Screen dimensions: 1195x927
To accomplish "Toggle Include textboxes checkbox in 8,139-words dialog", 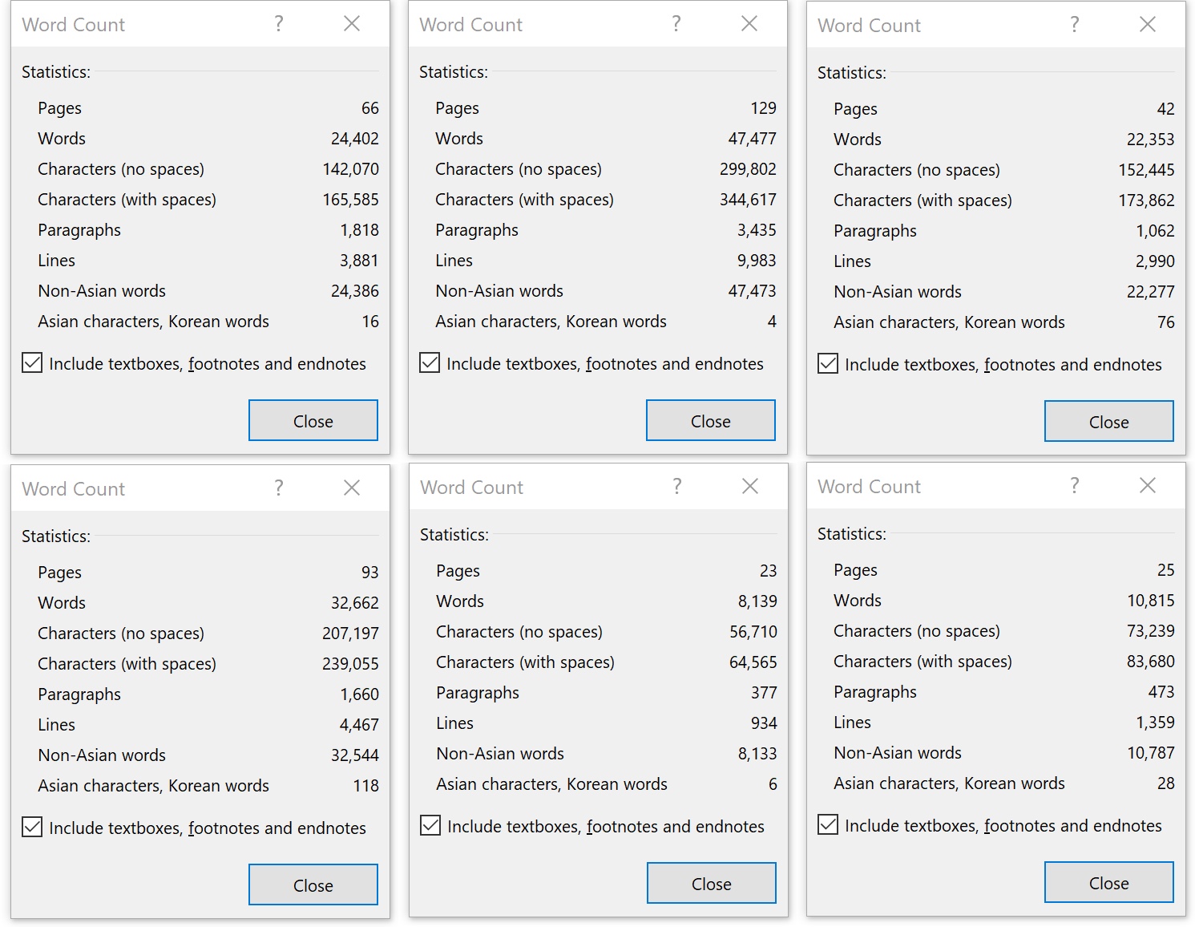I will (x=430, y=826).
